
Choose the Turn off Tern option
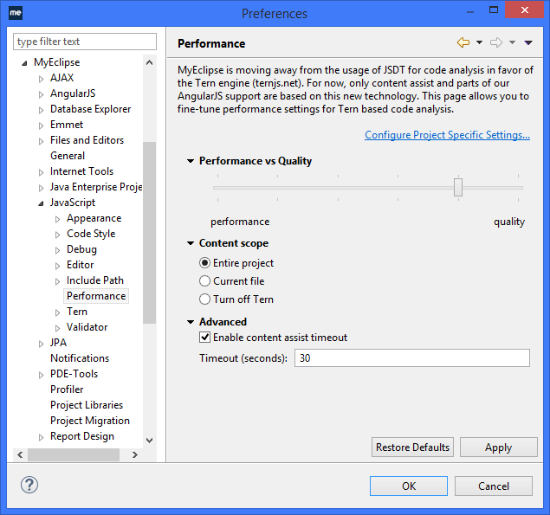205,299
